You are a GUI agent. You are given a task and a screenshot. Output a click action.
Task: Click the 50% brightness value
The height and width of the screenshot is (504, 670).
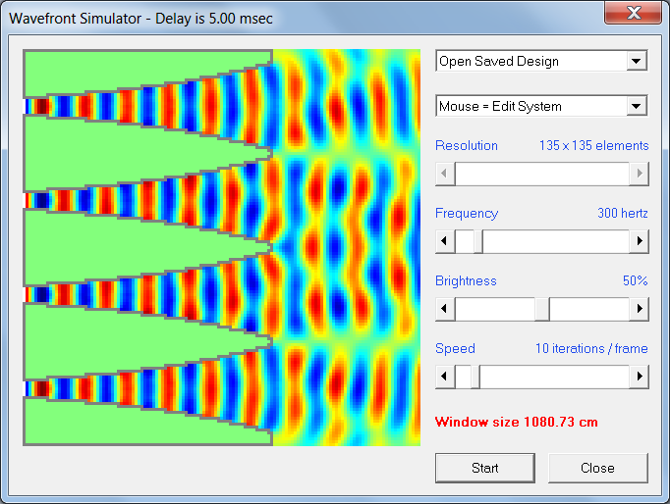635,280
